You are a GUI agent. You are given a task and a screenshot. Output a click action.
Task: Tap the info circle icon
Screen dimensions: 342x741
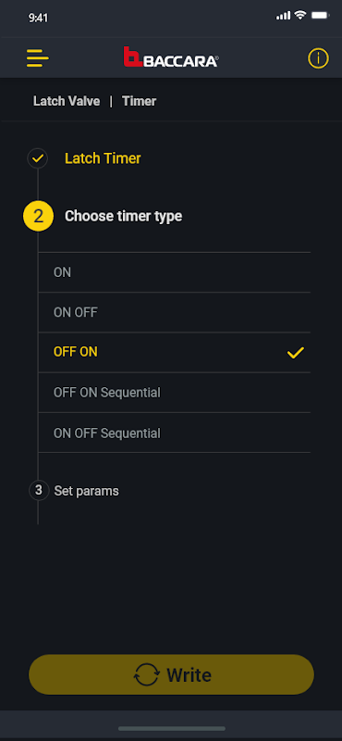point(318,58)
